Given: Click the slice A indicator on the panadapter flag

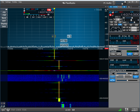Looking at the screenshot, I should 53,10.
